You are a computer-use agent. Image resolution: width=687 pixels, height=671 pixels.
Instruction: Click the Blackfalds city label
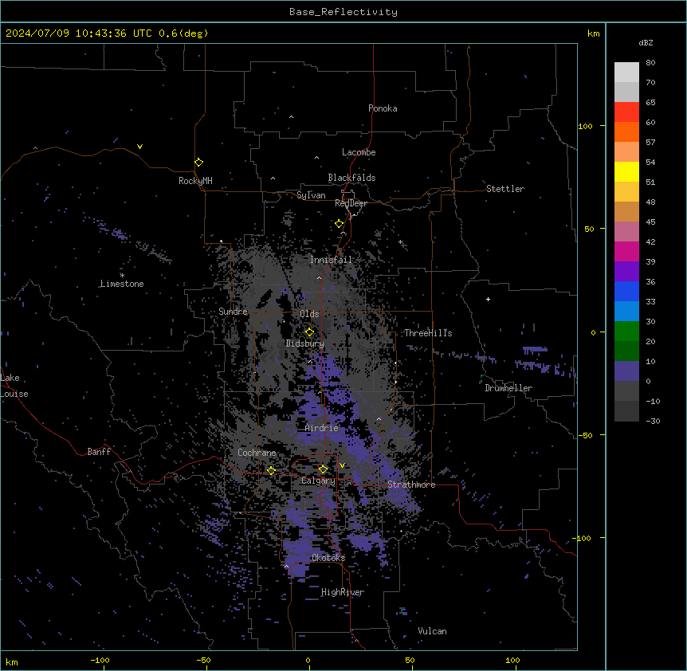pos(351,178)
